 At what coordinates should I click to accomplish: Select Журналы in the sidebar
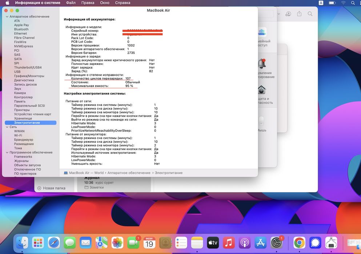[21, 161]
